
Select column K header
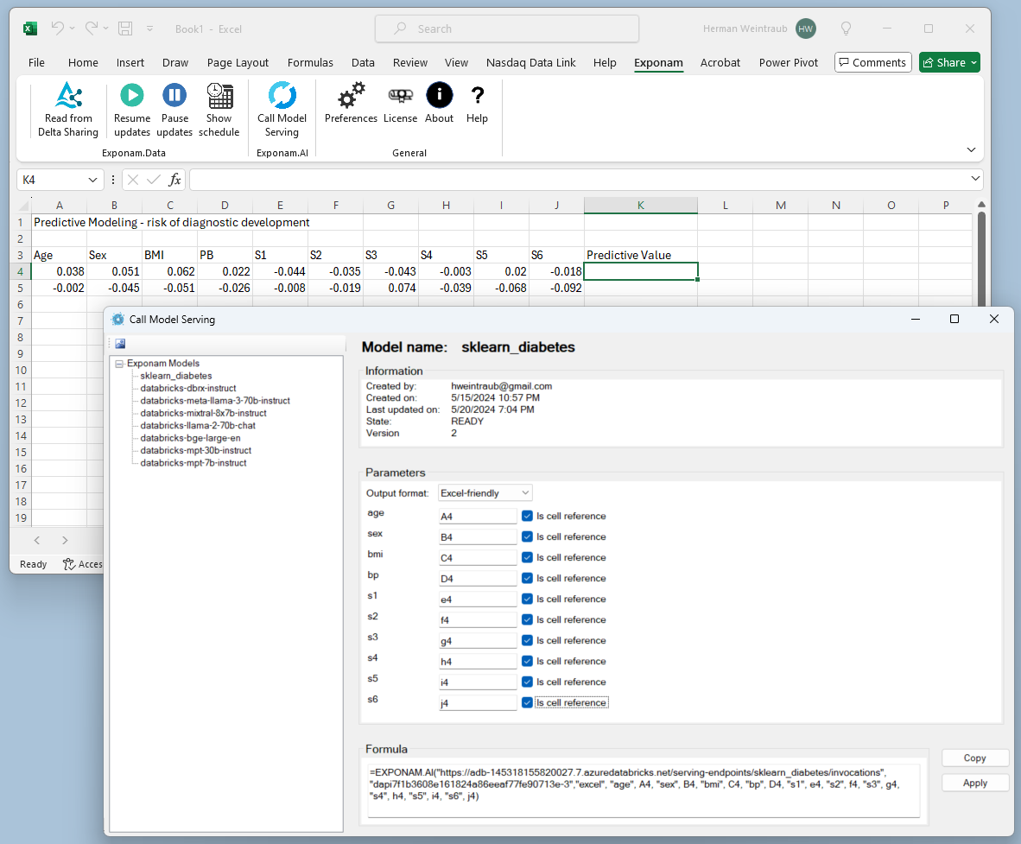(641, 205)
